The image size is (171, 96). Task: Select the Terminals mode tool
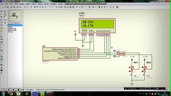pos(2,31)
